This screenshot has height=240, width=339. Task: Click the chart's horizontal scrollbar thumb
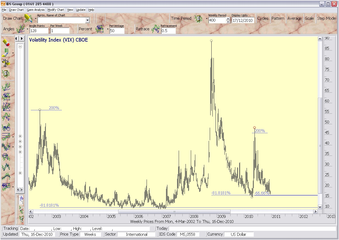pos(174,212)
